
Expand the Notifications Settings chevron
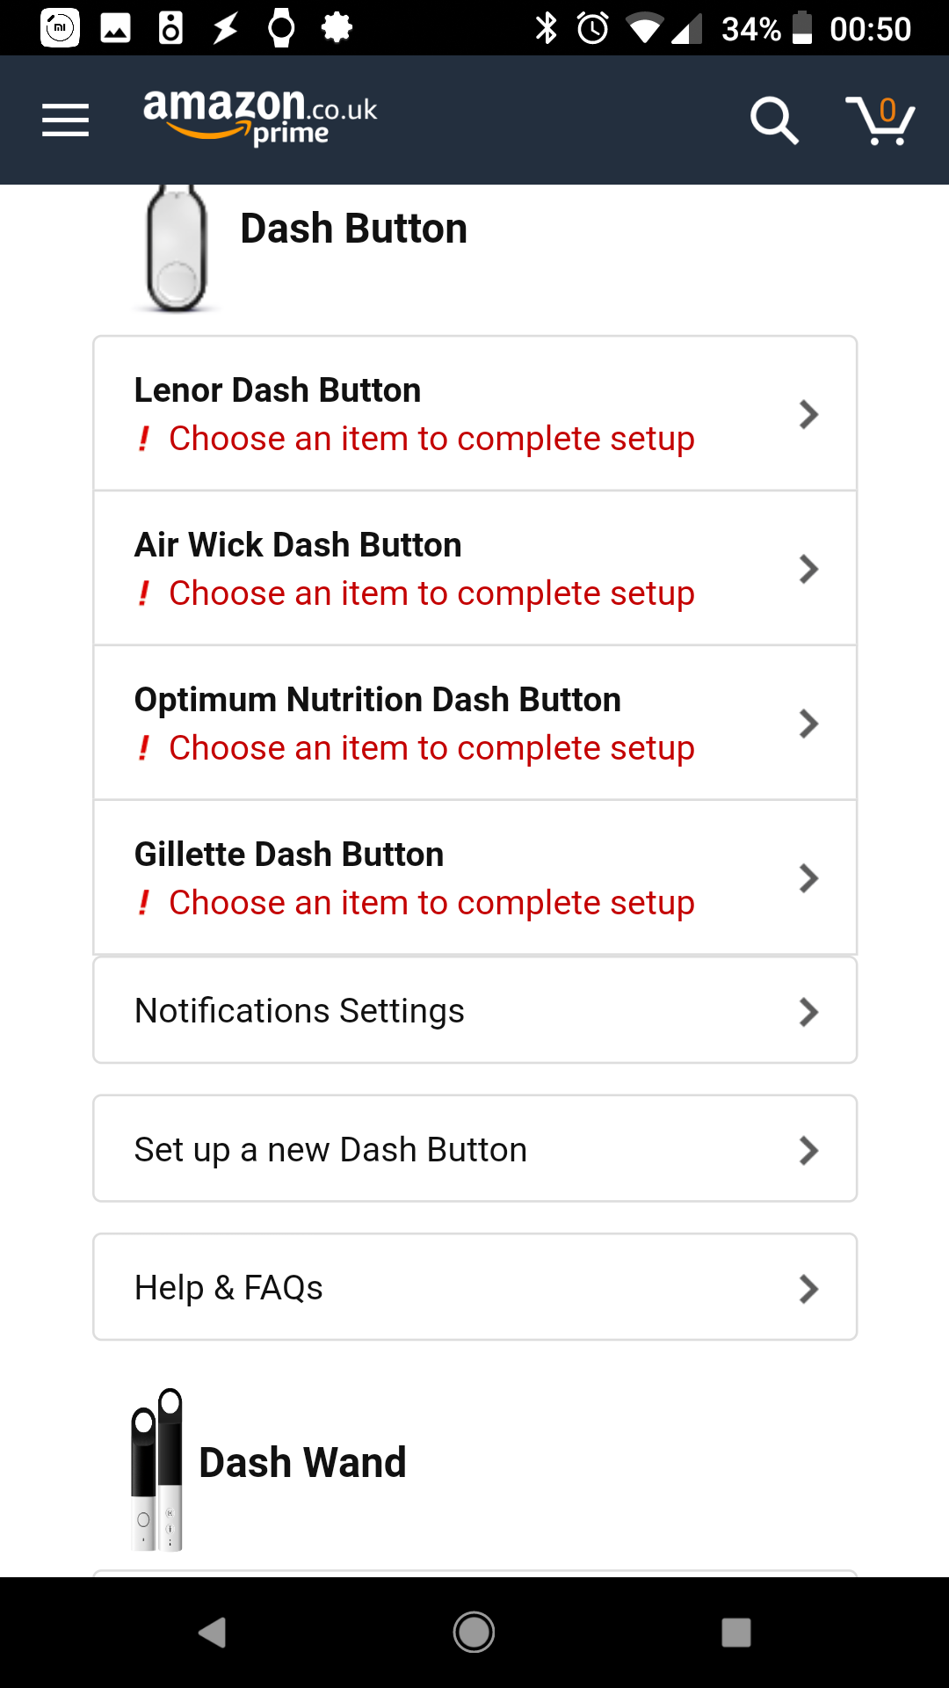point(808,1012)
